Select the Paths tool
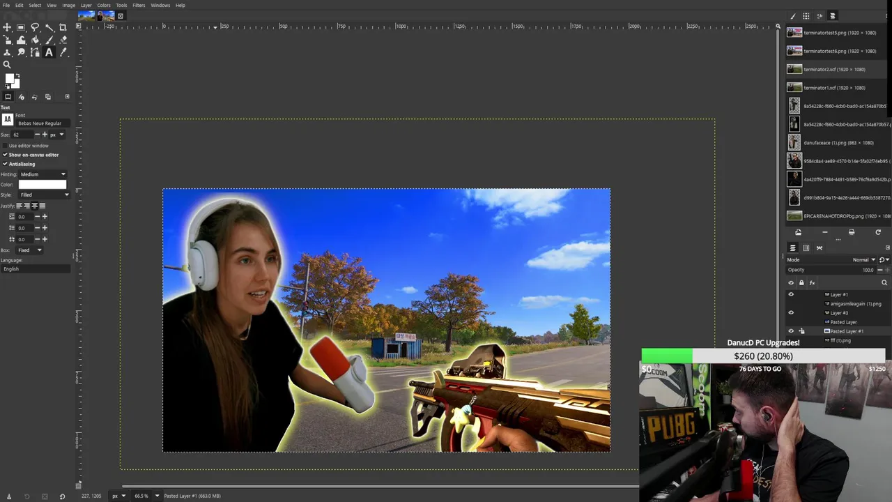The image size is (892, 502). coord(35,52)
